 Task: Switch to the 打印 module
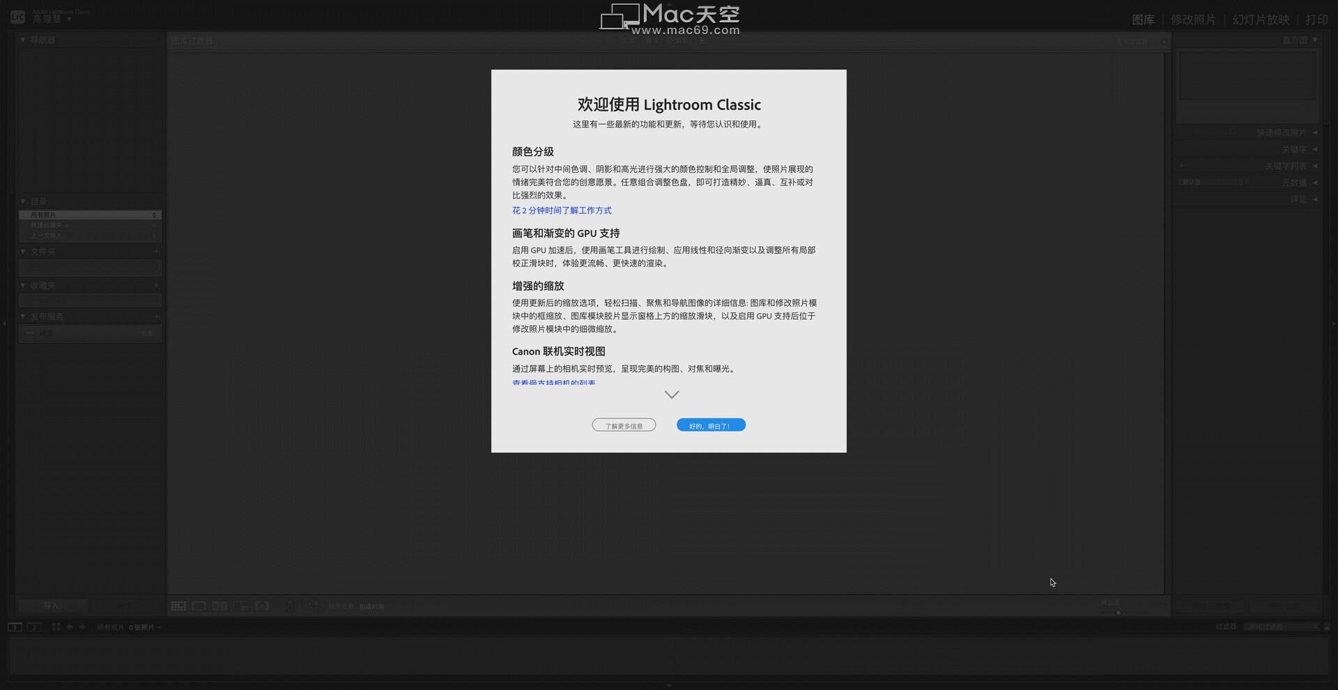[1316, 20]
